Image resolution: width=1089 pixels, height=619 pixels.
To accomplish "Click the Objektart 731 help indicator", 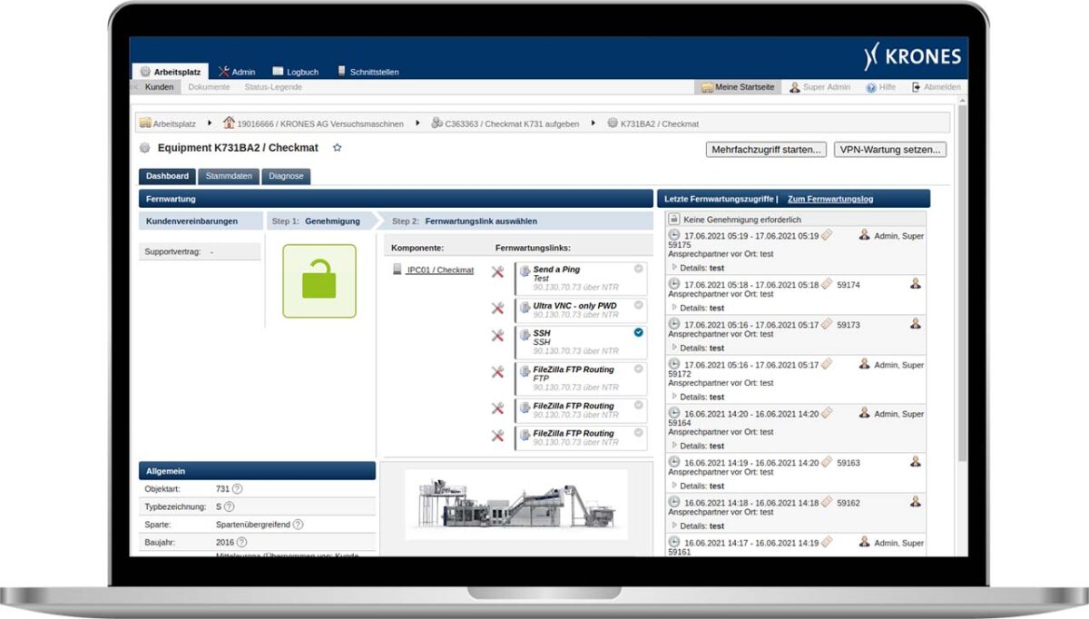I will tap(239, 487).
